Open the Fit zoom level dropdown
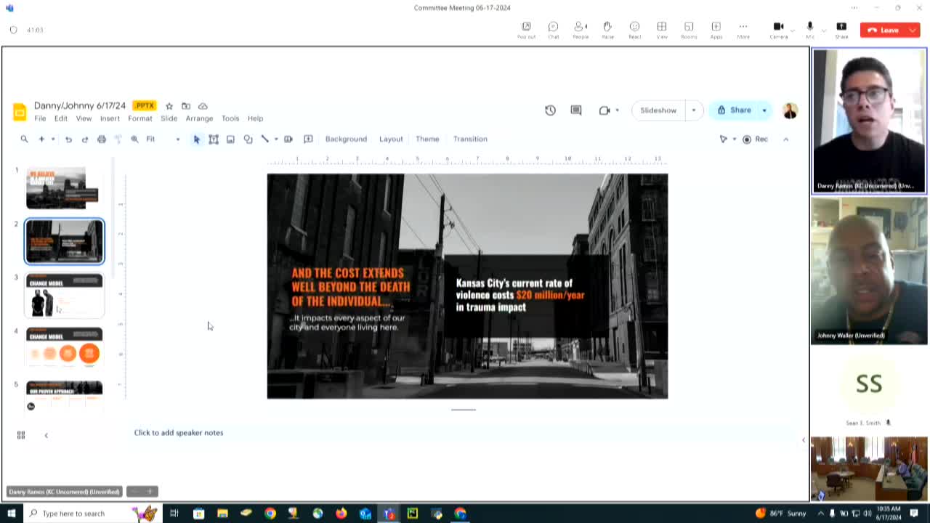 [162, 139]
